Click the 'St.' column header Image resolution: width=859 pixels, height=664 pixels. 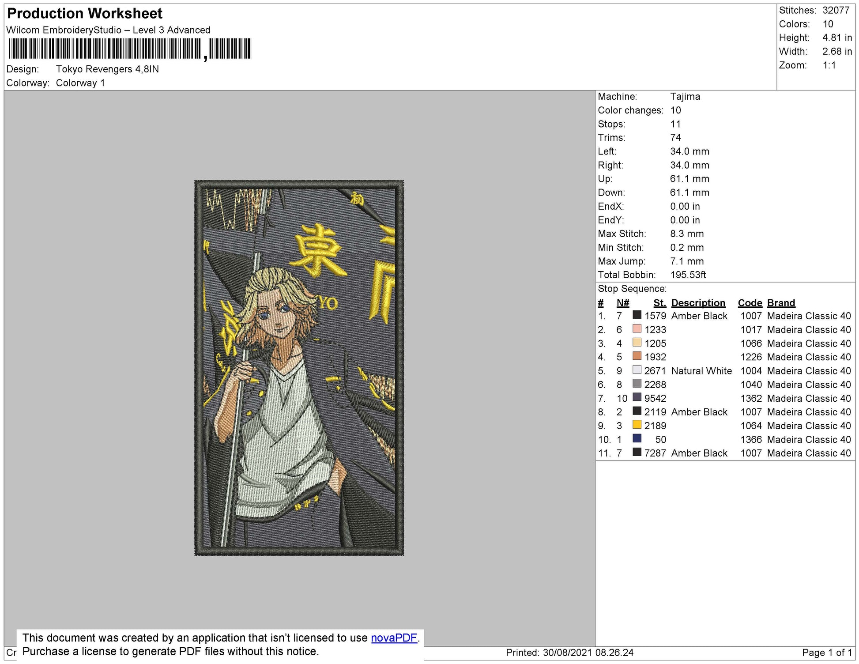(660, 302)
